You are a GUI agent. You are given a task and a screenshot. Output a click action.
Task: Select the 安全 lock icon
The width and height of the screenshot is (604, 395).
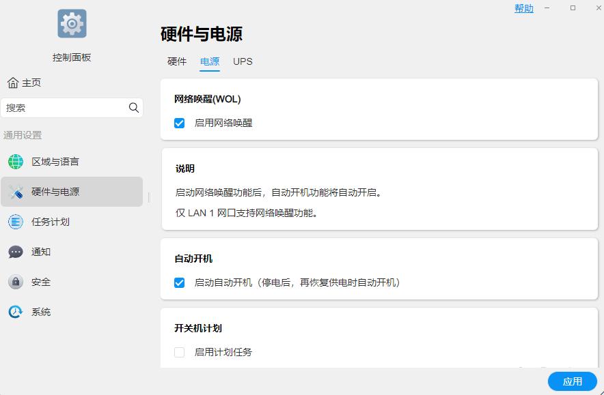tap(15, 282)
